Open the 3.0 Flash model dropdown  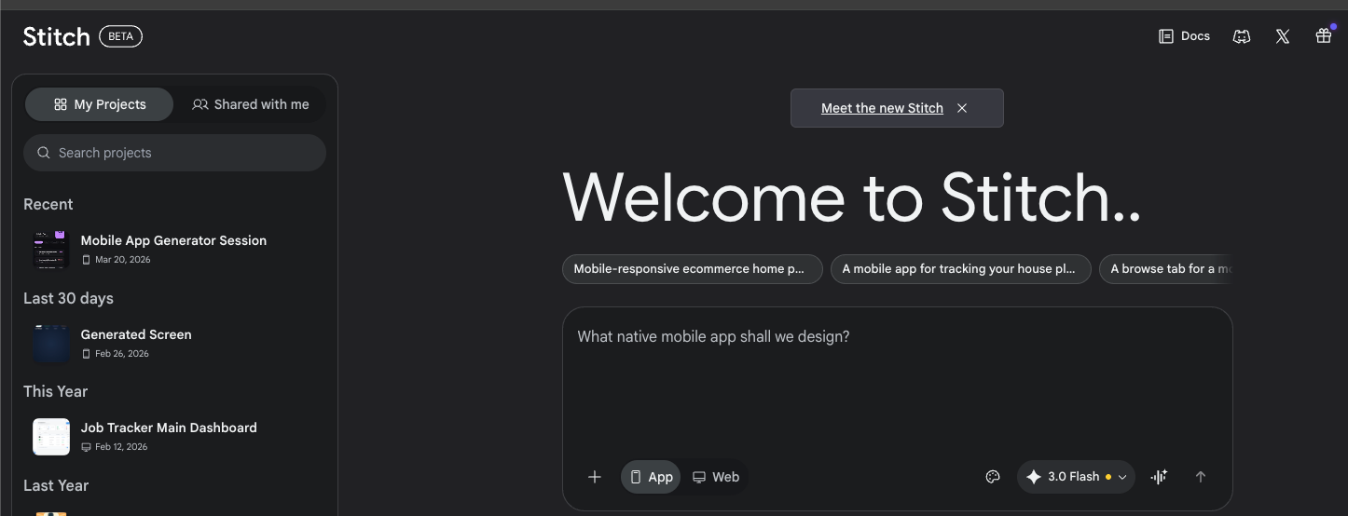point(1076,477)
